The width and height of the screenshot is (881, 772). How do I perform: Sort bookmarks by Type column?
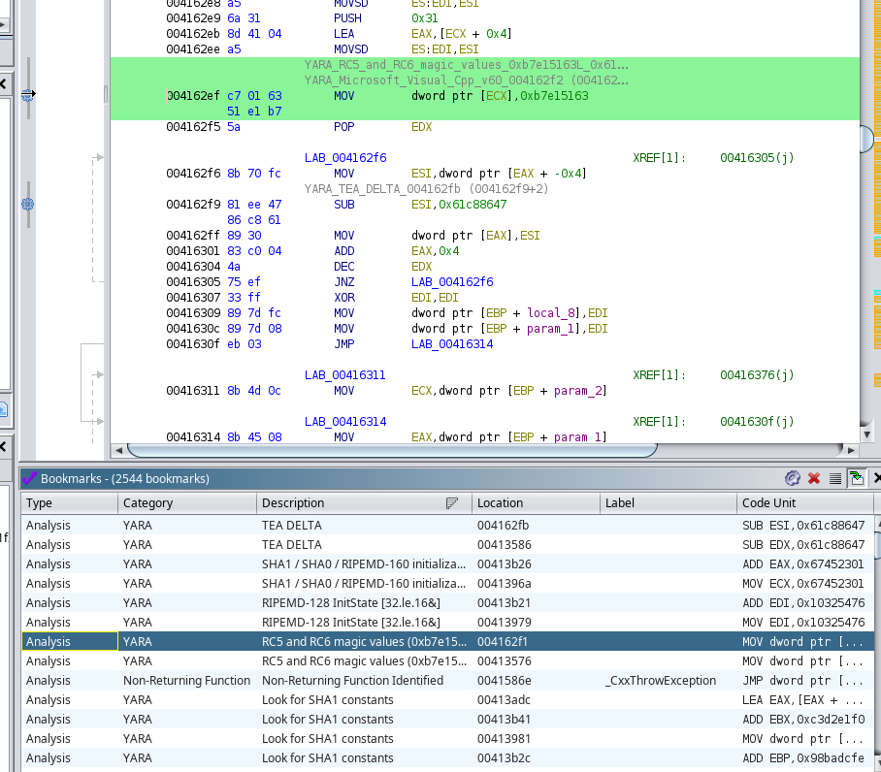pyautogui.click(x=69, y=503)
